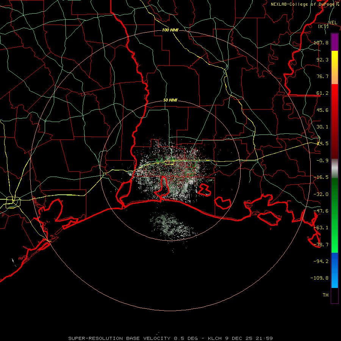Image resolution: width=341 pixels, height=341 pixels.
Task: Click the 92.3 scale value
Action: pyautogui.click(x=322, y=59)
